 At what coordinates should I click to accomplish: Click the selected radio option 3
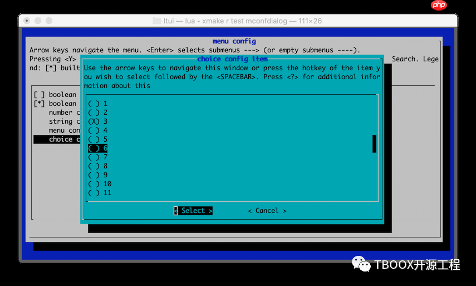pos(98,122)
